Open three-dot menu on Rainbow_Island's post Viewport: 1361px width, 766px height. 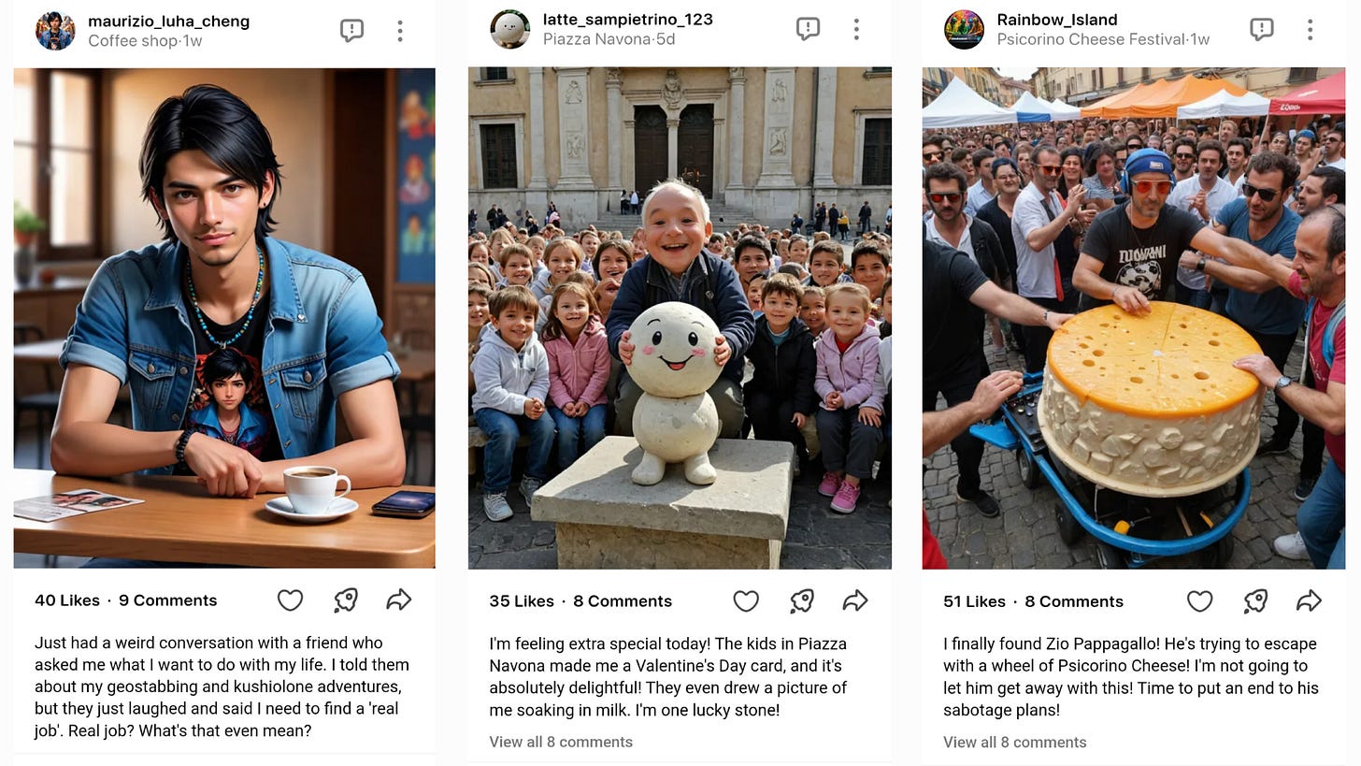[1310, 29]
